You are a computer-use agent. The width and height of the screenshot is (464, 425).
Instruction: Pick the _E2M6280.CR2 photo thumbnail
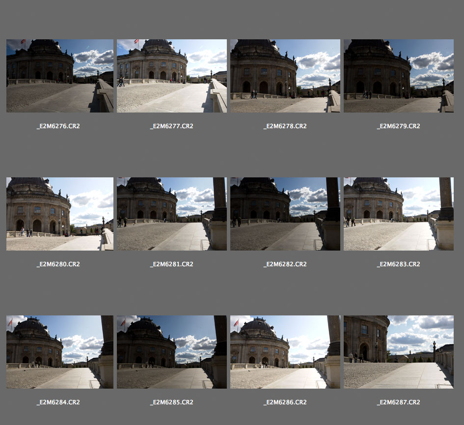[x=60, y=214]
